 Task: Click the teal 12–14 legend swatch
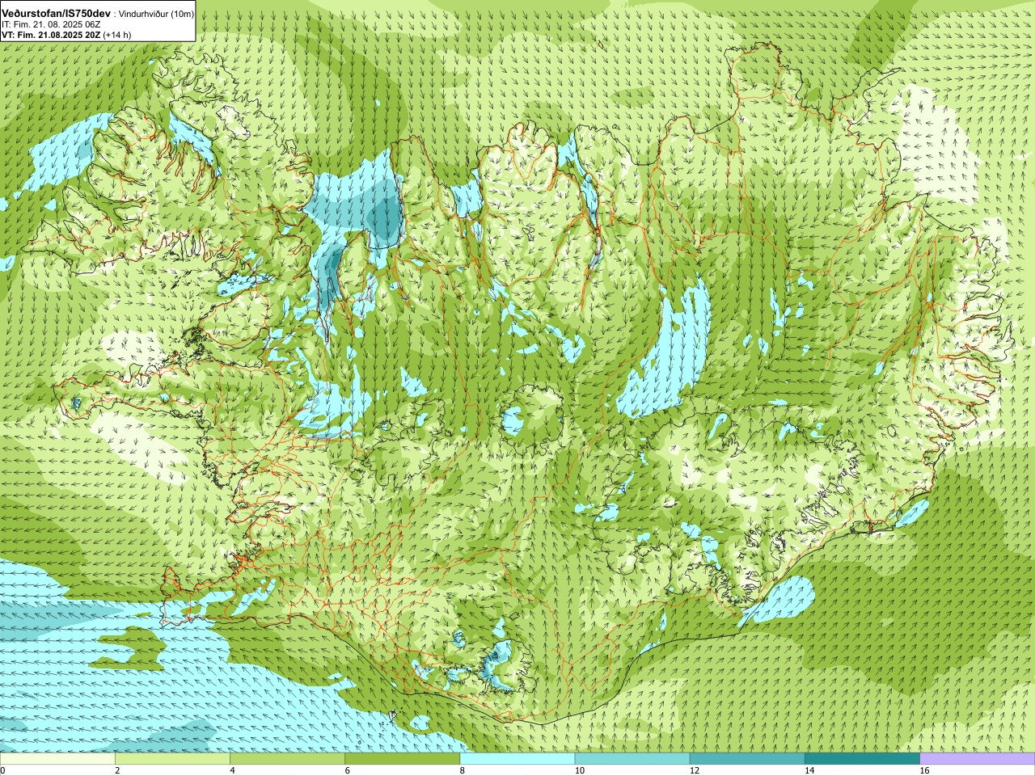(x=747, y=759)
